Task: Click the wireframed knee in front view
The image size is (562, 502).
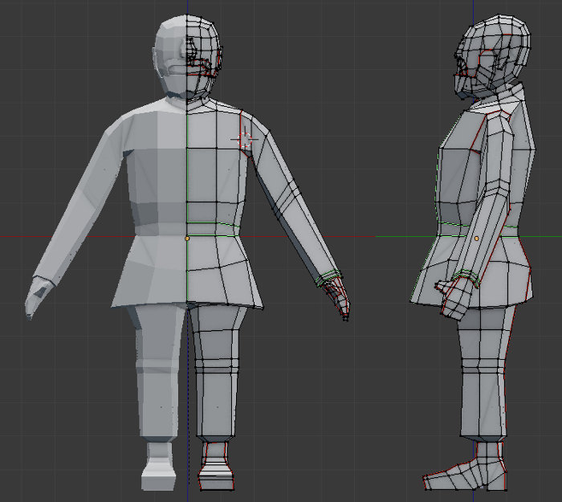Action: pyautogui.click(x=217, y=365)
